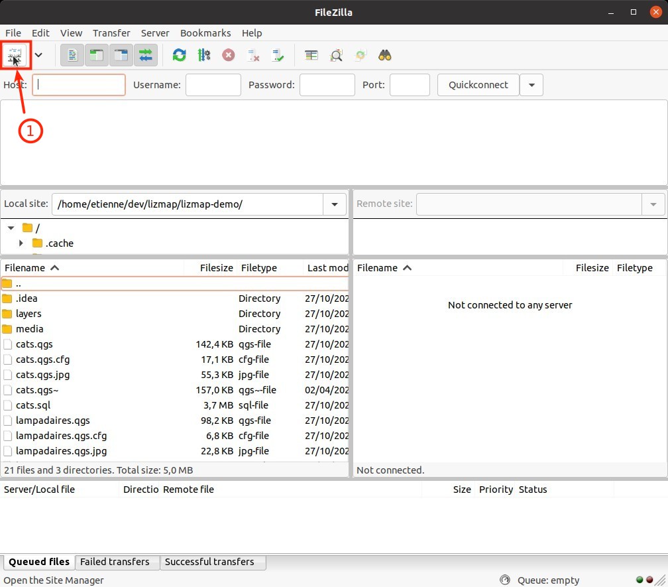The image size is (668, 587).
Task: Select the cats.qgs.jpg file
Action: point(175,375)
